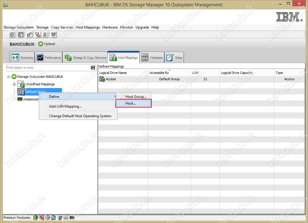This screenshot has height=223, width=308.
Task: Click the Unassociated host ports card icon
Action: click(x=20, y=99)
